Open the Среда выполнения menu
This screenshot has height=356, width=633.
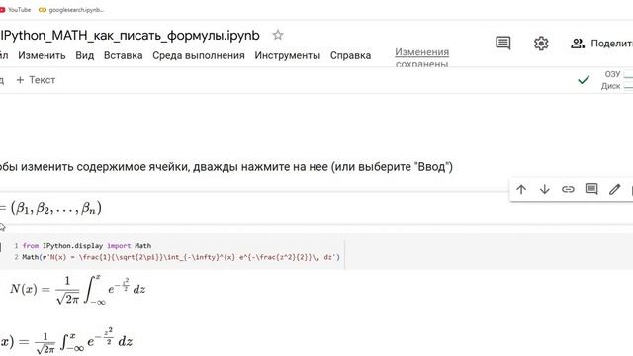pos(199,55)
